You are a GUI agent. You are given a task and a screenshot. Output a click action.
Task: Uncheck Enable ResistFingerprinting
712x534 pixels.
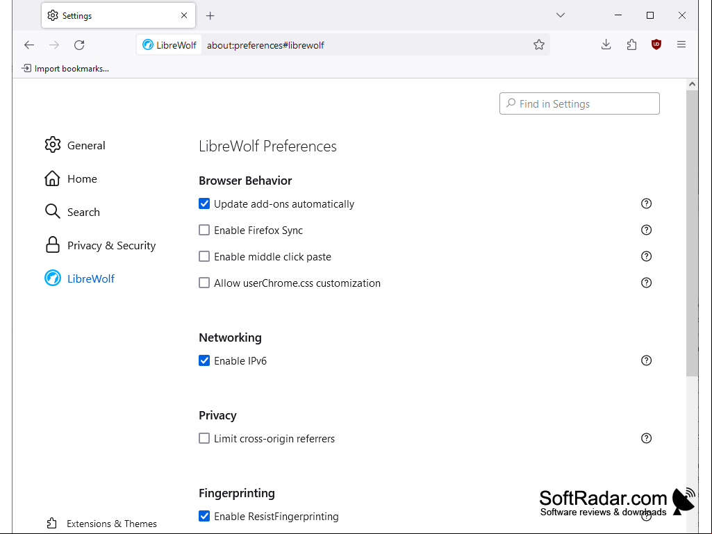(x=204, y=516)
